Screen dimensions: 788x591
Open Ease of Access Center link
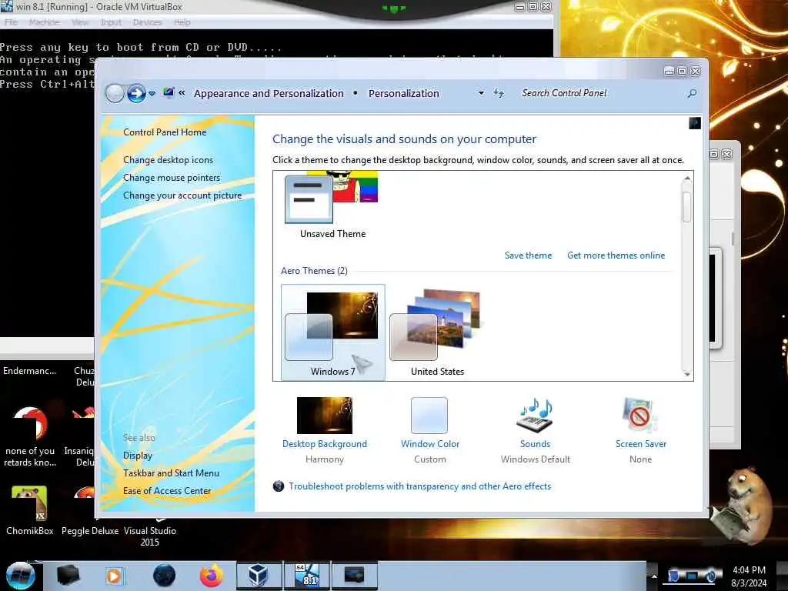pyautogui.click(x=167, y=491)
